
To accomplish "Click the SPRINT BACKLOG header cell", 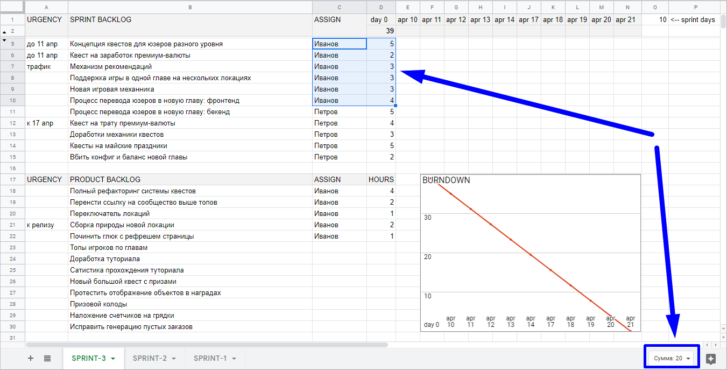I will [190, 20].
